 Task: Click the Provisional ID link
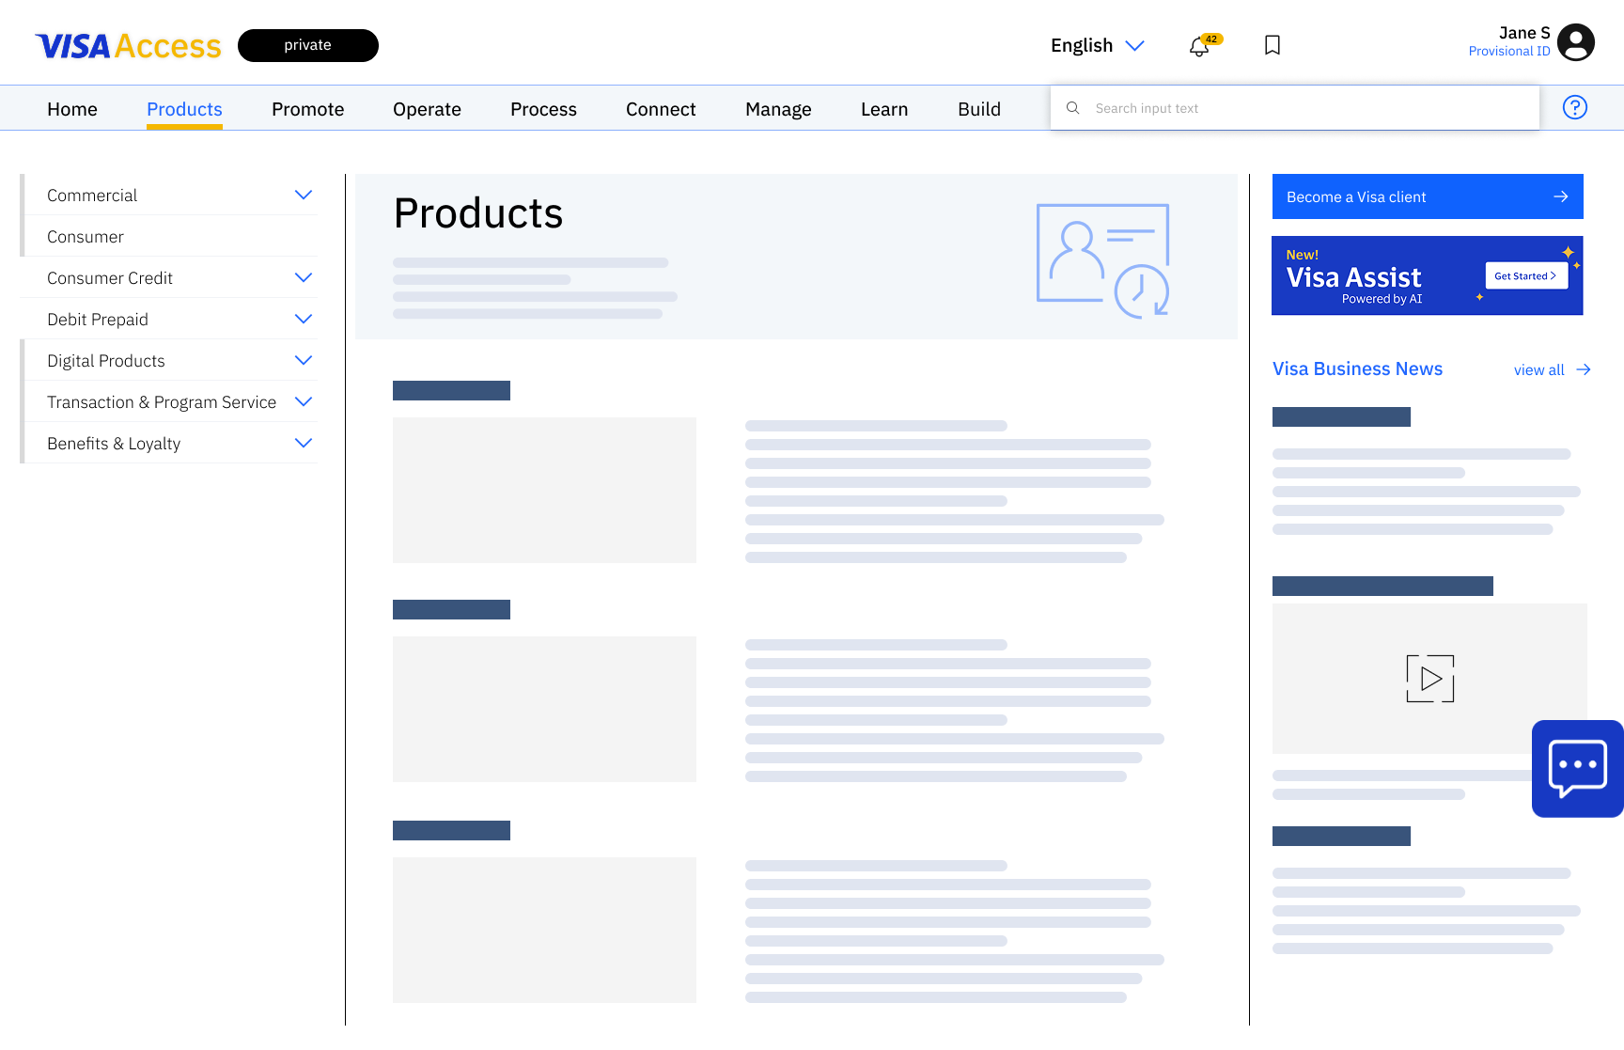point(1509,52)
